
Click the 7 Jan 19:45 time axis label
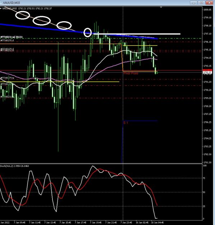[x=96, y=222]
